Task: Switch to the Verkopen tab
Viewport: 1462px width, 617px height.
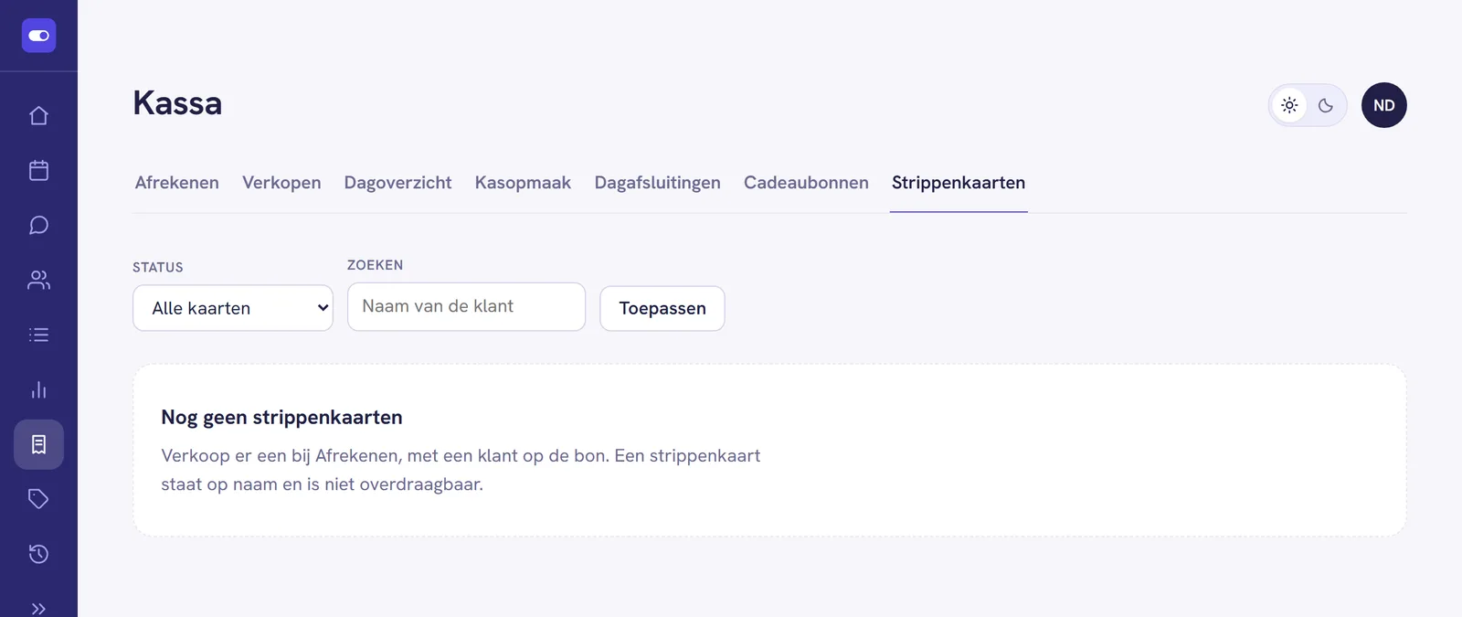Action: tap(281, 183)
